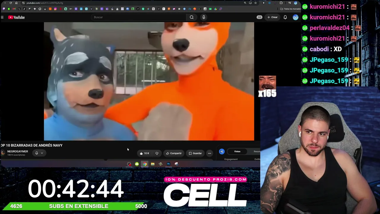The image size is (380, 214).
Task: Open more actions (three dots) menu
Action: (210, 153)
